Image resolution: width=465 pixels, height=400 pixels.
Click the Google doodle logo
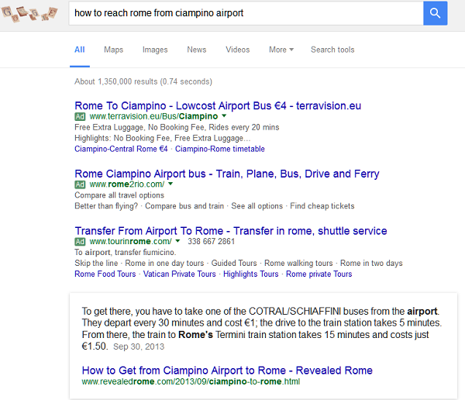pos(29,14)
